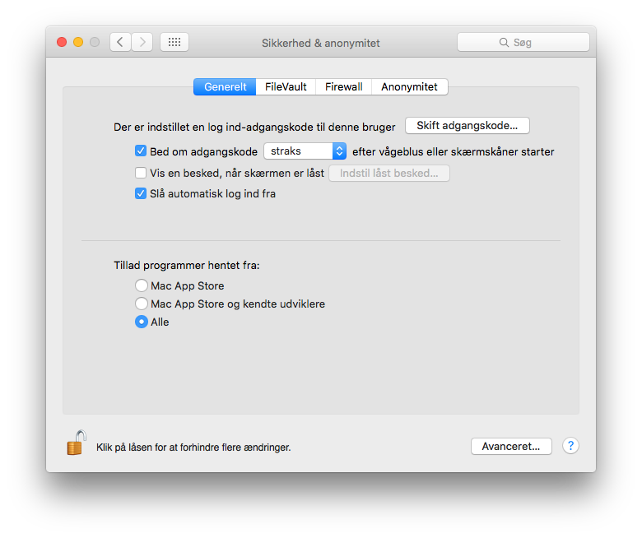Click 'Indstil låst besked…' button
This screenshot has width=642, height=538.
tap(389, 173)
